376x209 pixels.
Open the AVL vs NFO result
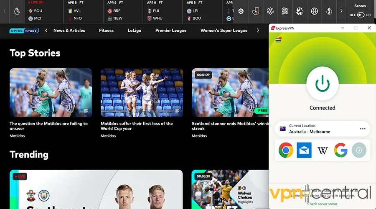tap(84, 12)
